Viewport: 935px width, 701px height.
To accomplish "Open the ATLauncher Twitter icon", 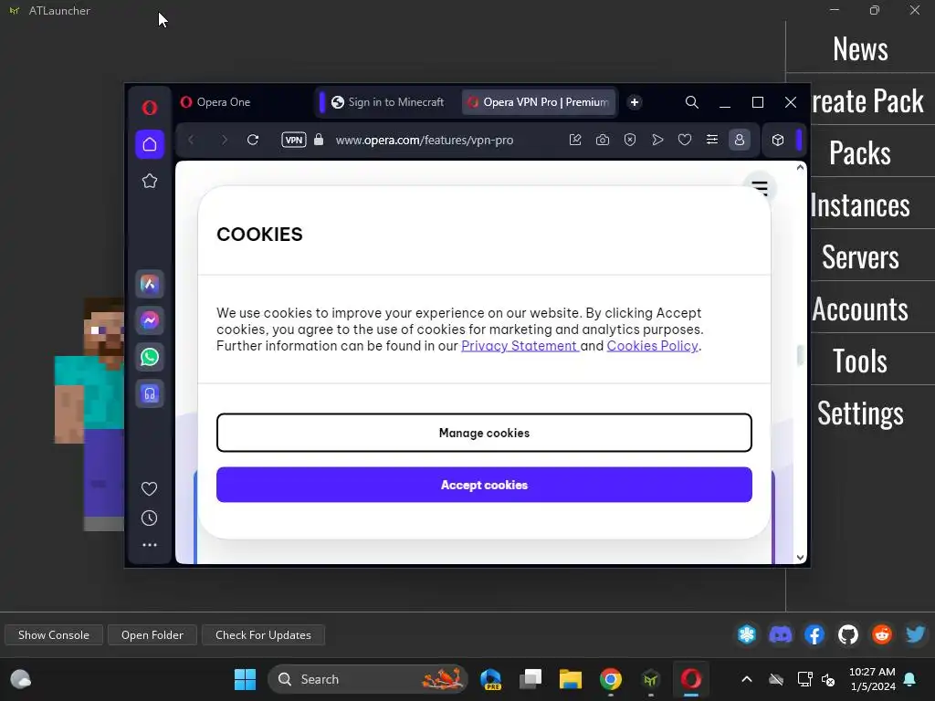I will (915, 634).
